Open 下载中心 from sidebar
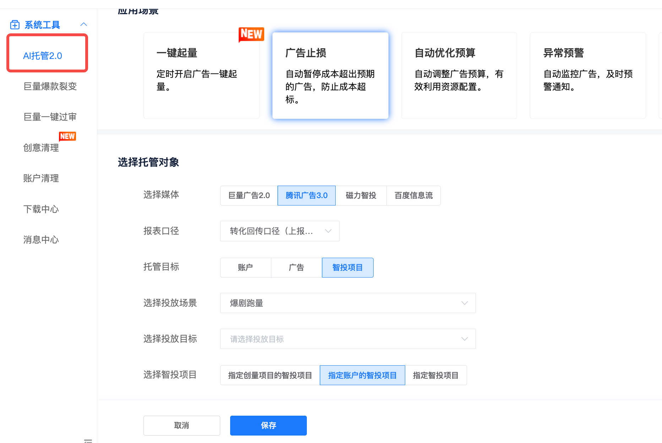The width and height of the screenshot is (662, 443). 41,209
